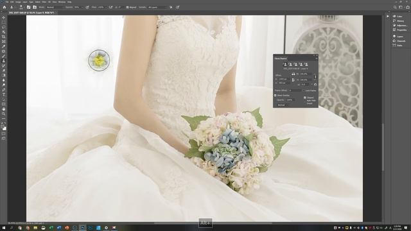Click flip horizontal icon in Clone Source
The width and height of the screenshot is (411, 231).
[x=293, y=74]
